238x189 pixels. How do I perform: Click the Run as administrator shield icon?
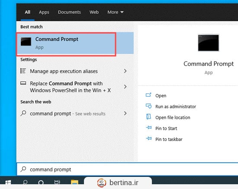(x=148, y=106)
